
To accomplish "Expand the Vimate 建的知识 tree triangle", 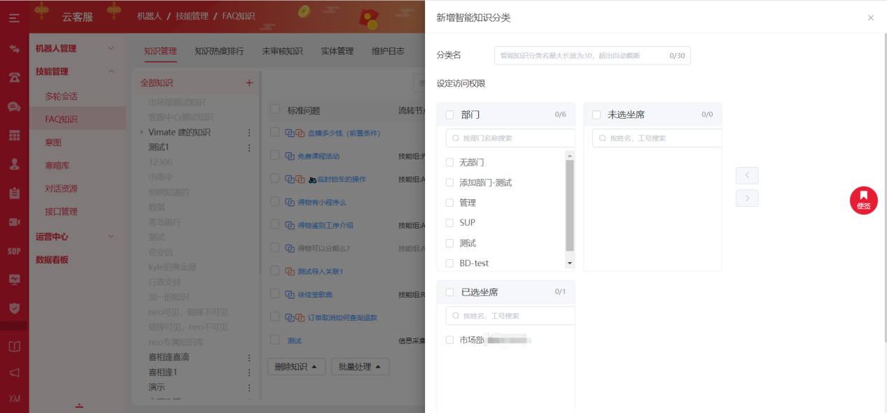I will (x=141, y=132).
